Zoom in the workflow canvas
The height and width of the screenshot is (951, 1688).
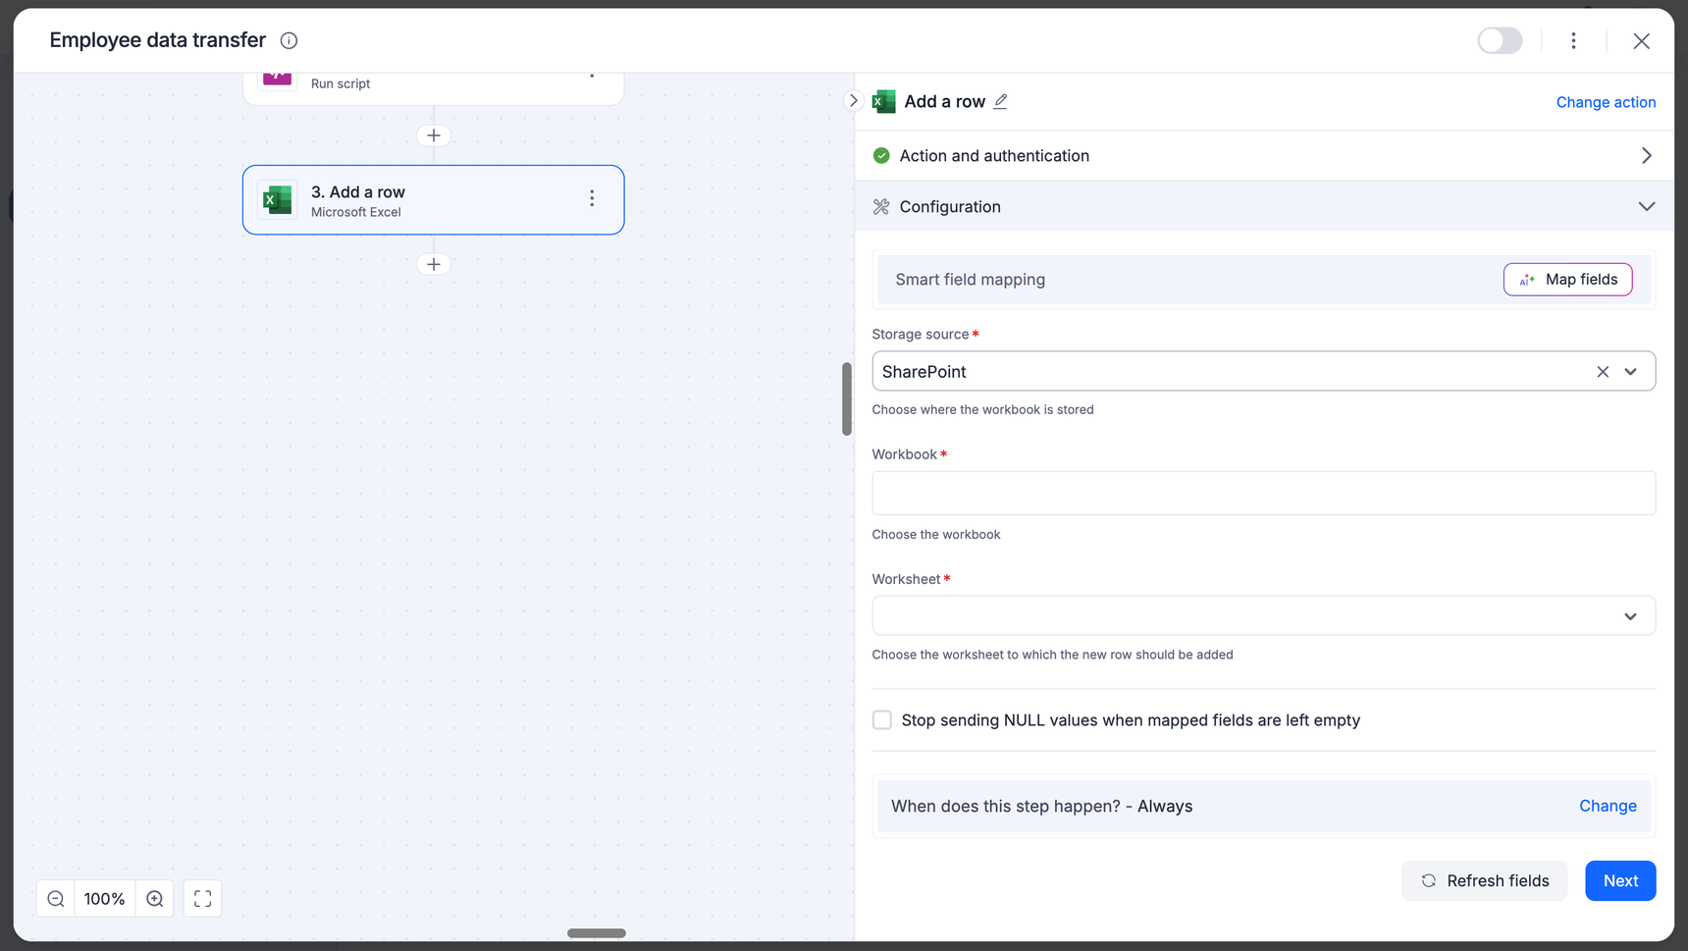coord(155,899)
